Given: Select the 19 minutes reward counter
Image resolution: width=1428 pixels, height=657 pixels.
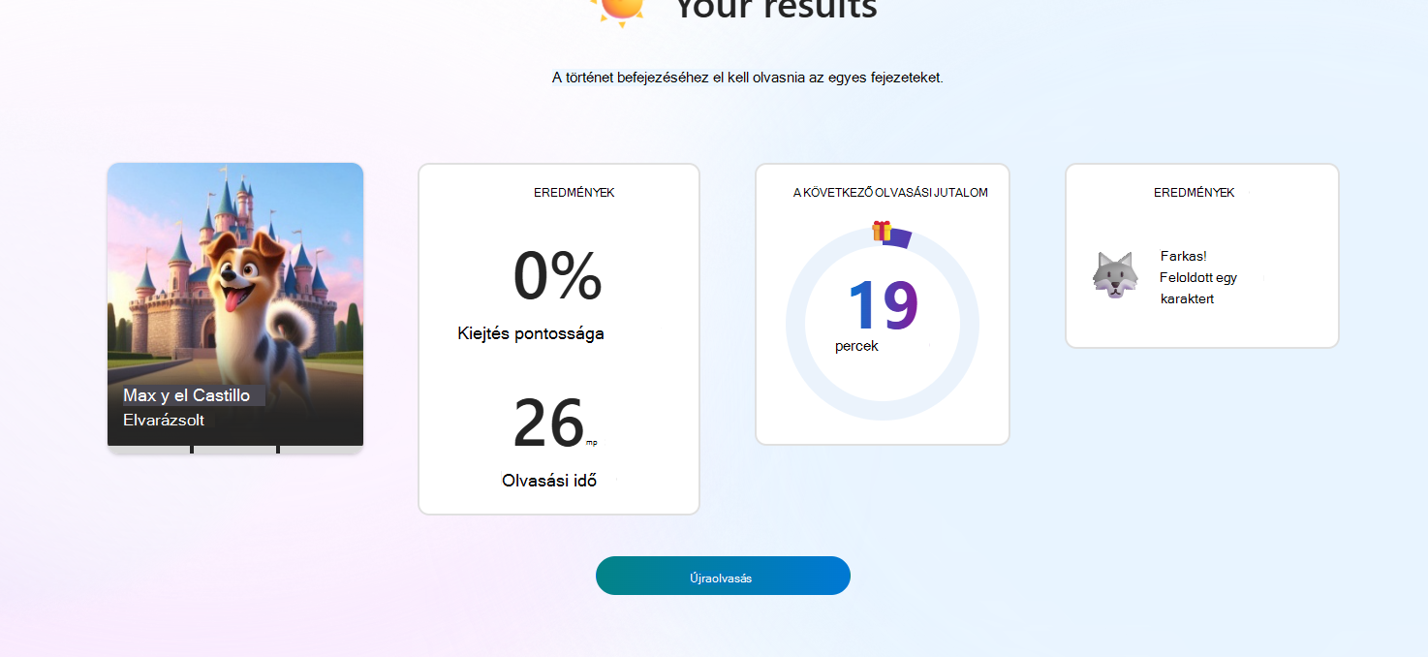Looking at the screenshot, I should pos(883,306).
